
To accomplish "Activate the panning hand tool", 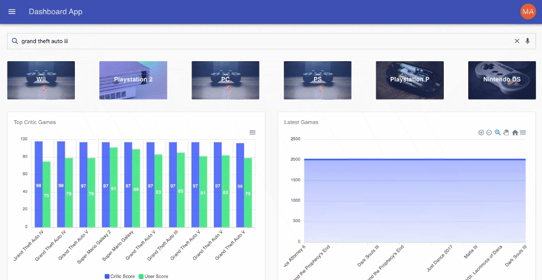I will [506, 133].
